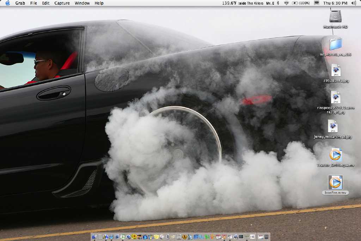Open Finder from the Dock

coord(94,237)
